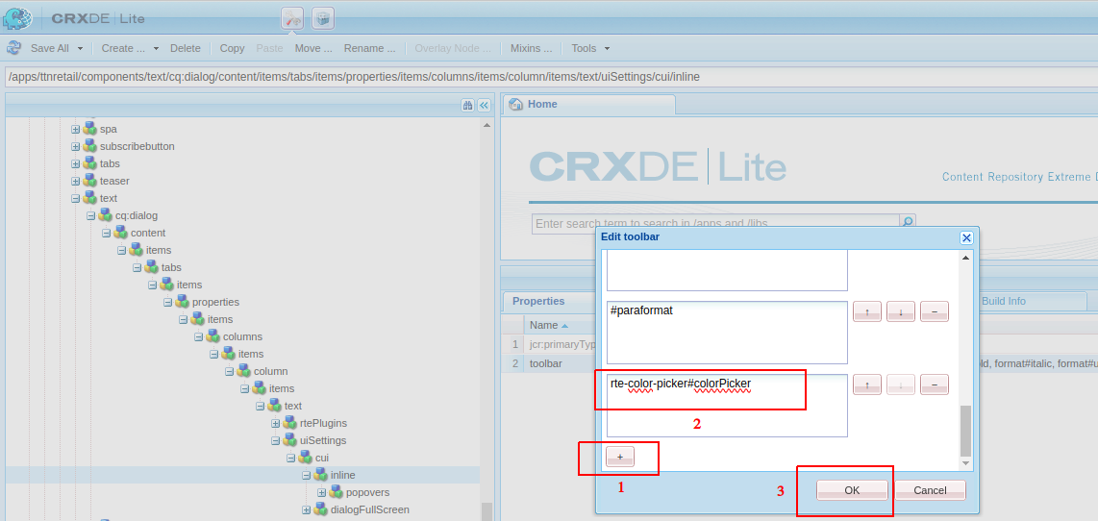
Task: Select the dialogFullScreen tree item
Action: [x=370, y=509]
